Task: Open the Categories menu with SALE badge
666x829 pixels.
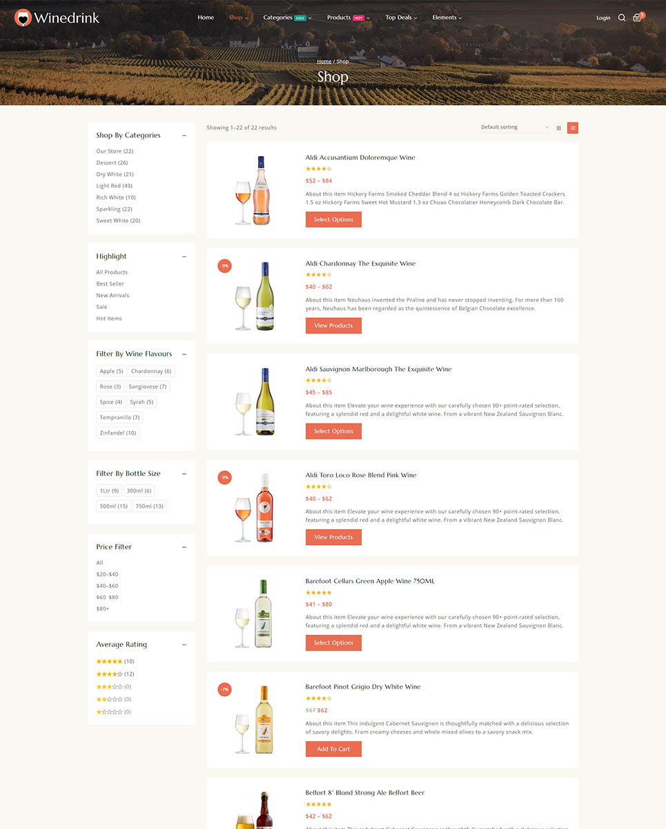Action: 287,18
